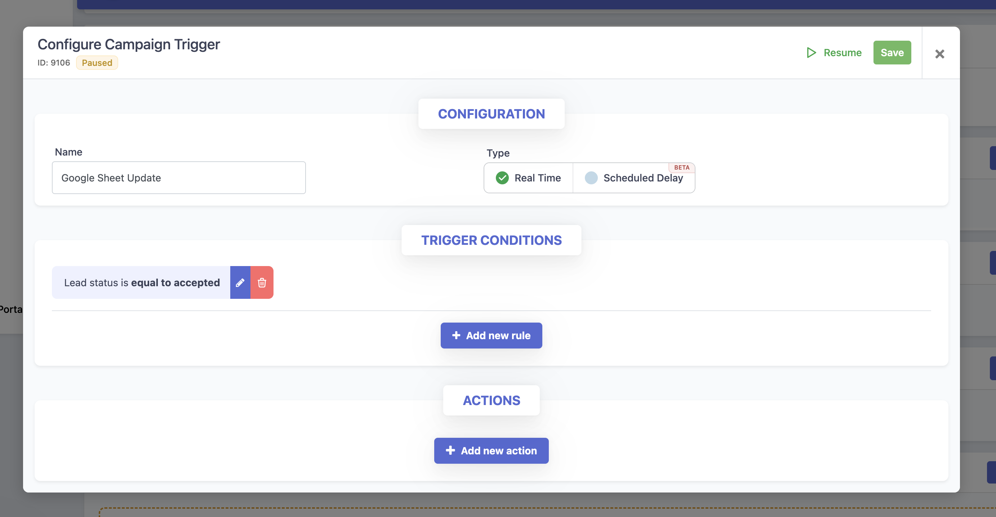Click the green checkmark beside Real Time
Image resolution: width=996 pixels, height=517 pixels.
[x=502, y=178]
